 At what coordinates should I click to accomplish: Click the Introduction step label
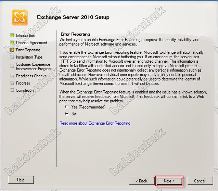26,36
